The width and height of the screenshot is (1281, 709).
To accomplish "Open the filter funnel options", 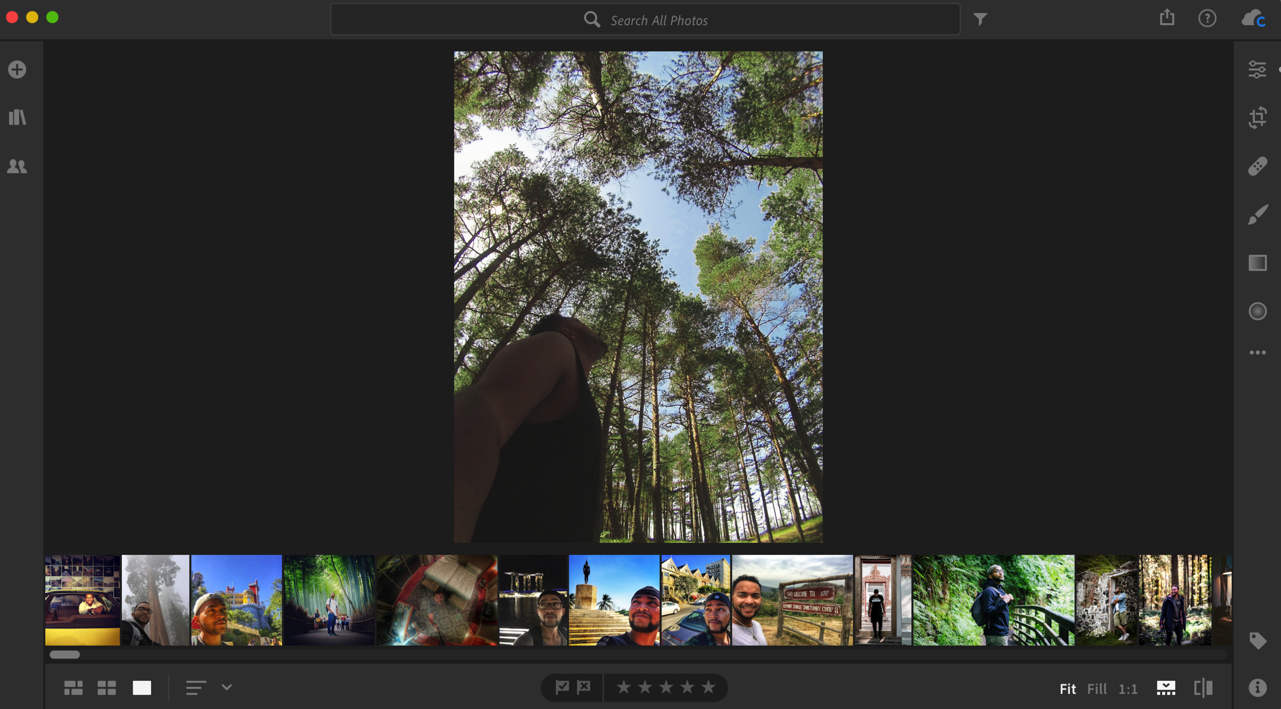I will click(x=980, y=19).
